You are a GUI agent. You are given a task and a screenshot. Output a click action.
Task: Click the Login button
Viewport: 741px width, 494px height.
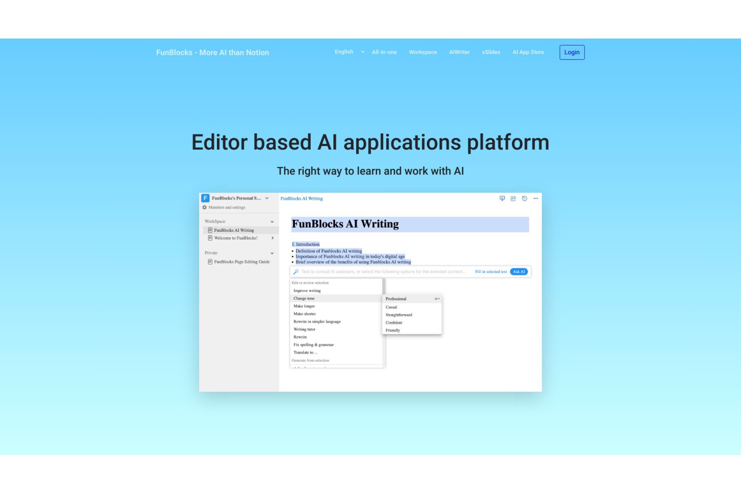[x=572, y=52]
